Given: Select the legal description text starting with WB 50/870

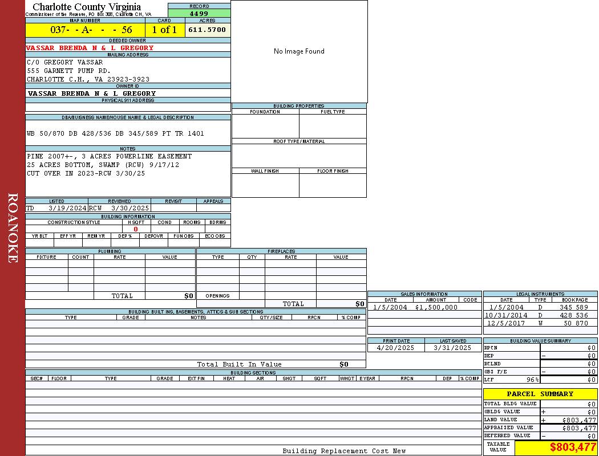Looking at the screenshot, I should [115, 133].
